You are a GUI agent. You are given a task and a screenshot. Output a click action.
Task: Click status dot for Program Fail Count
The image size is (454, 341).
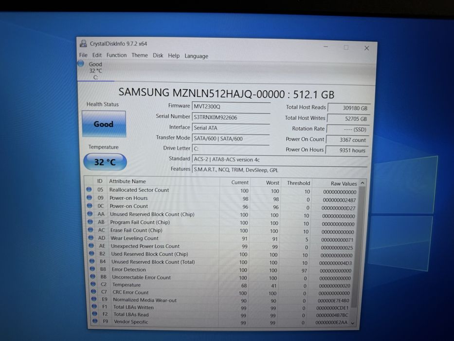pyautogui.click(x=90, y=222)
